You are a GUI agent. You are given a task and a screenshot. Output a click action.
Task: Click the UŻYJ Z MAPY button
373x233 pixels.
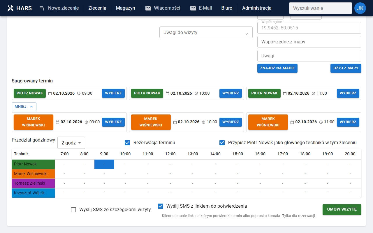(346, 68)
